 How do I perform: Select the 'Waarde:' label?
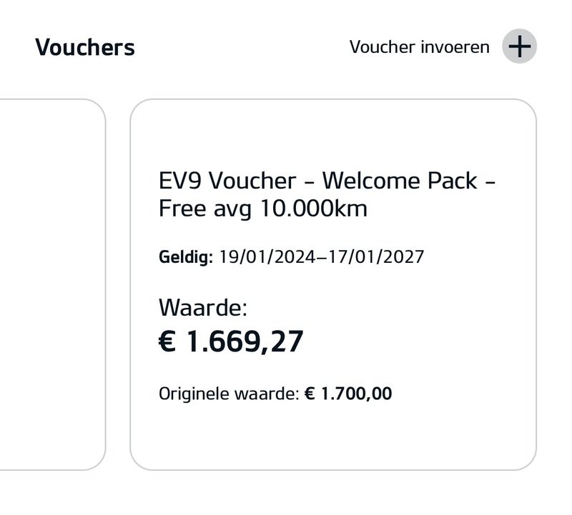coord(202,308)
